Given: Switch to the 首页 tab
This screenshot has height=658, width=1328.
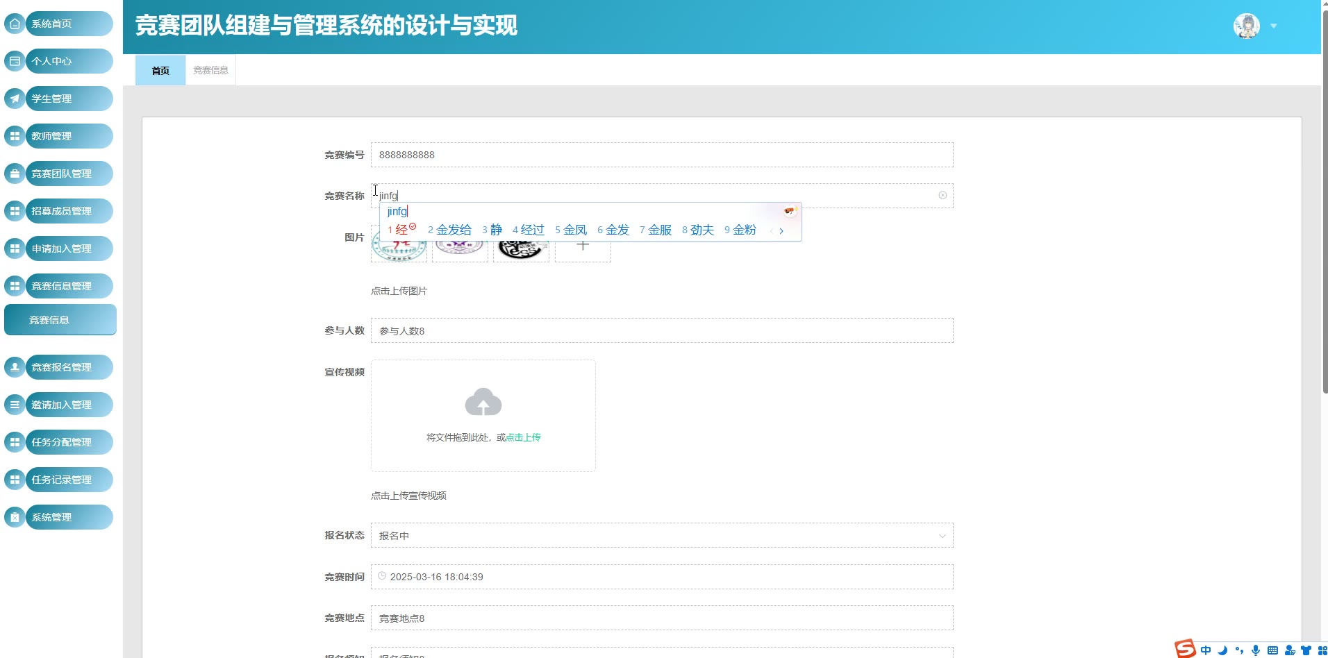Looking at the screenshot, I should 160,70.
